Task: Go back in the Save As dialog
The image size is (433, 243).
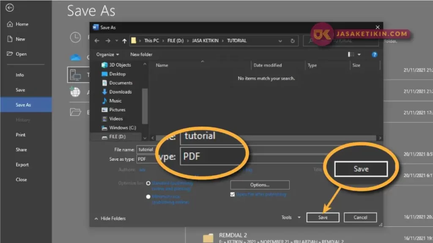Action: click(x=97, y=41)
